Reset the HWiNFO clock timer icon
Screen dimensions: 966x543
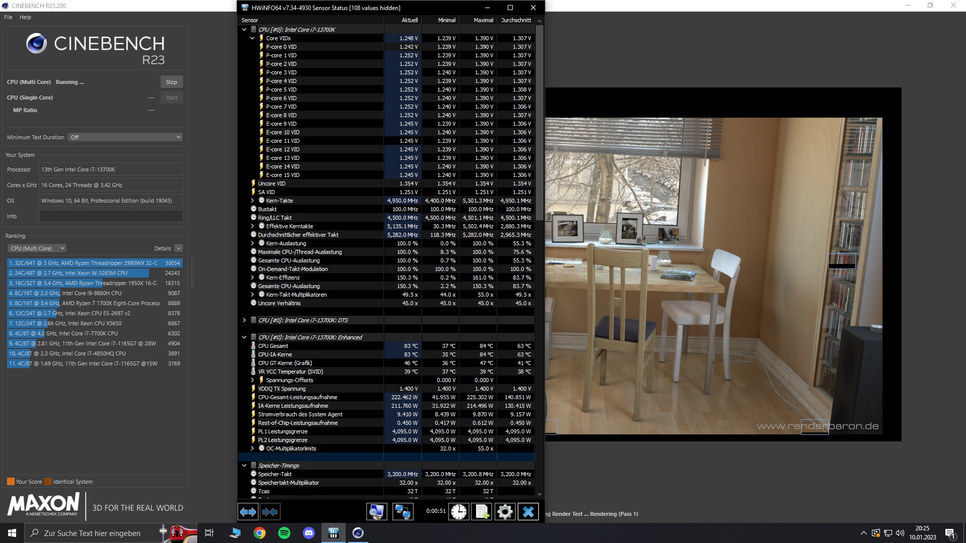(458, 512)
